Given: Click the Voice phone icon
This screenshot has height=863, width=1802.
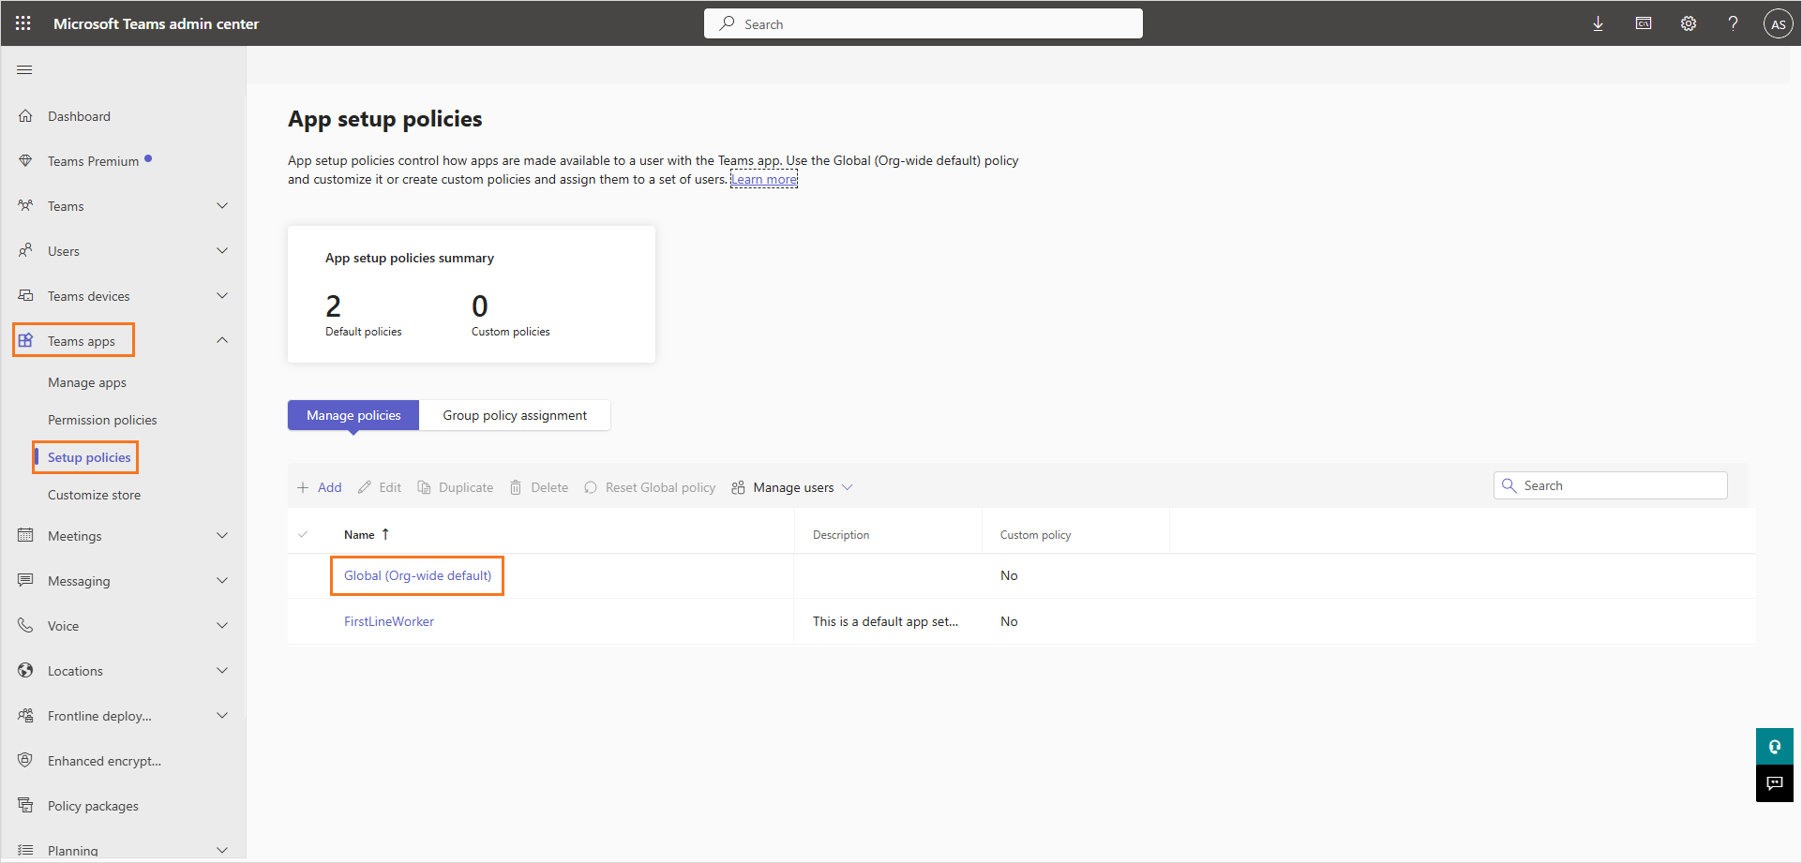Looking at the screenshot, I should (x=25, y=625).
